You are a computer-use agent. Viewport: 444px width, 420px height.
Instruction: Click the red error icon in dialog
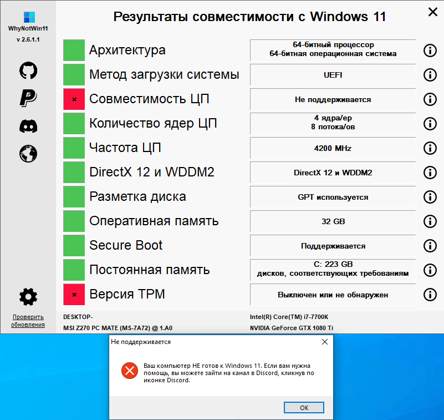(x=130, y=371)
